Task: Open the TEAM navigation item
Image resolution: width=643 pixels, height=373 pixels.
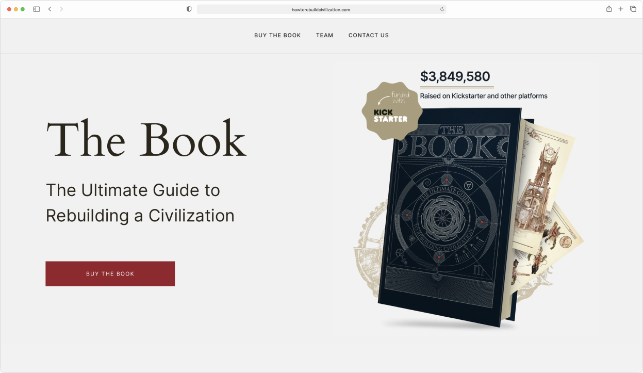Action: (x=325, y=36)
